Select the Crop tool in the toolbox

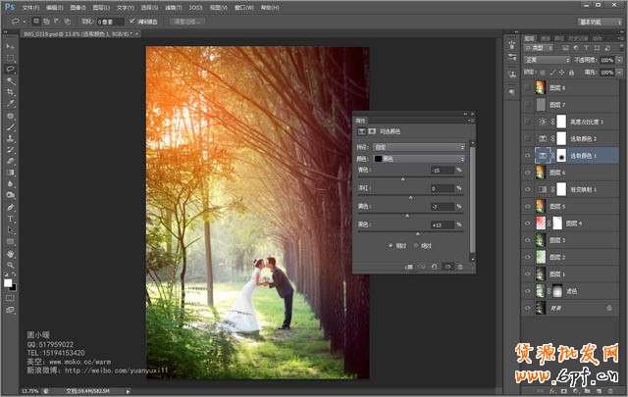coord(10,92)
